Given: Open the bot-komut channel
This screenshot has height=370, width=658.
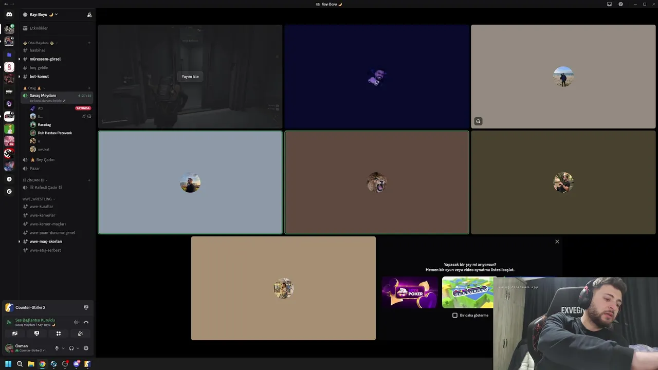Looking at the screenshot, I should pyautogui.click(x=40, y=77).
